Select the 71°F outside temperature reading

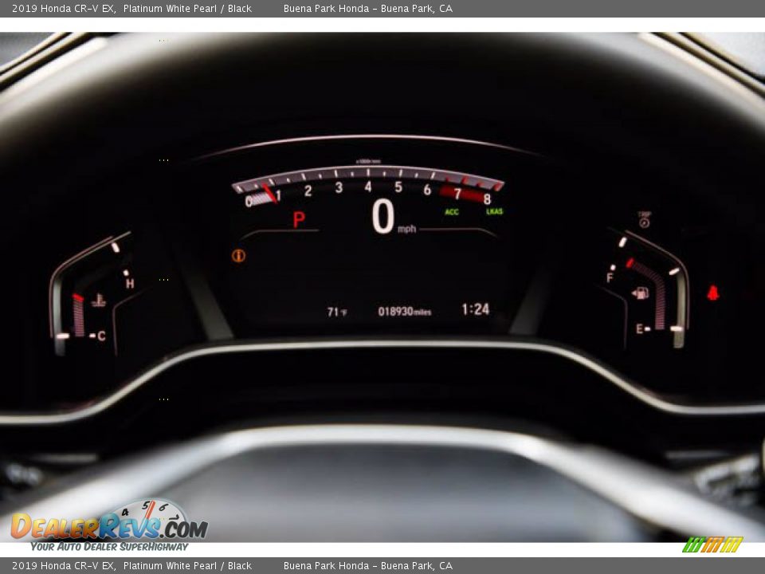click(336, 312)
